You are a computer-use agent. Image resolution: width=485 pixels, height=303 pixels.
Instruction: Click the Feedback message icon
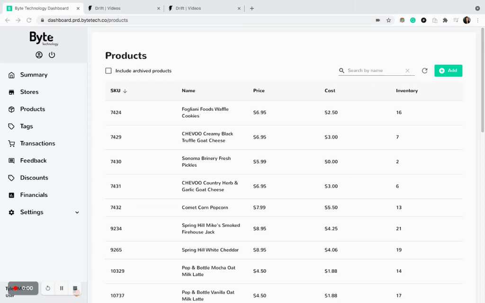(11, 161)
